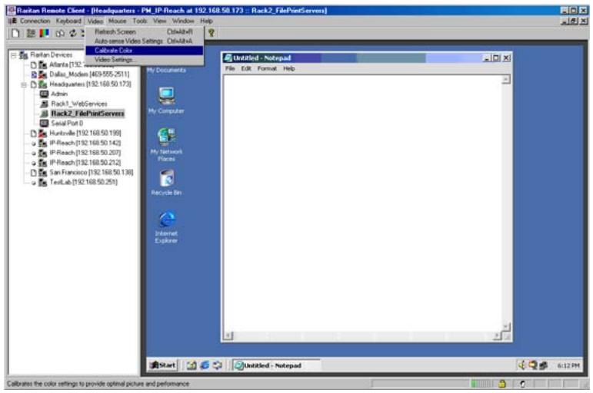Select Rack2_FilePrintServers port

click(x=88, y=114)
